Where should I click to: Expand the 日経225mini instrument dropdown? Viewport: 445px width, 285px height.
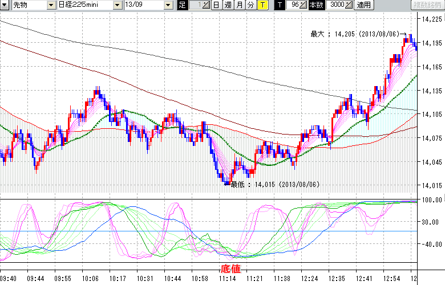118,5
